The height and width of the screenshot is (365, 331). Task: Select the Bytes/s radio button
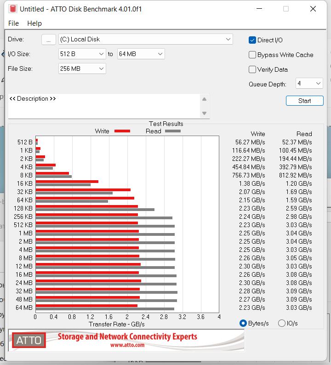243,323
